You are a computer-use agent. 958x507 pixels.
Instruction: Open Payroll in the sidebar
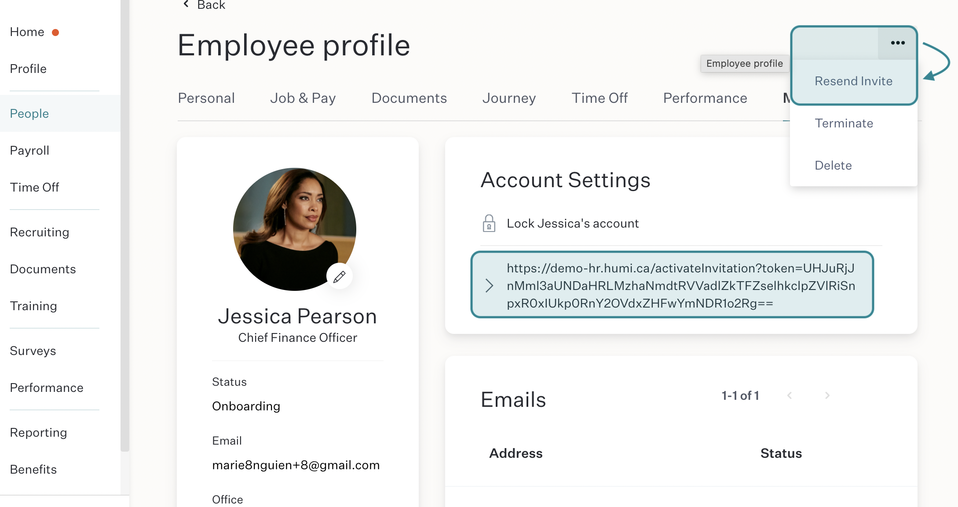[29, 150]
